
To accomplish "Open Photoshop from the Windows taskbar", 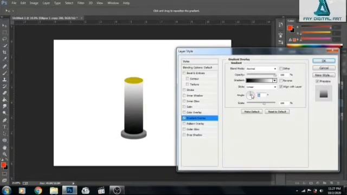I will (x=69, y=190).
